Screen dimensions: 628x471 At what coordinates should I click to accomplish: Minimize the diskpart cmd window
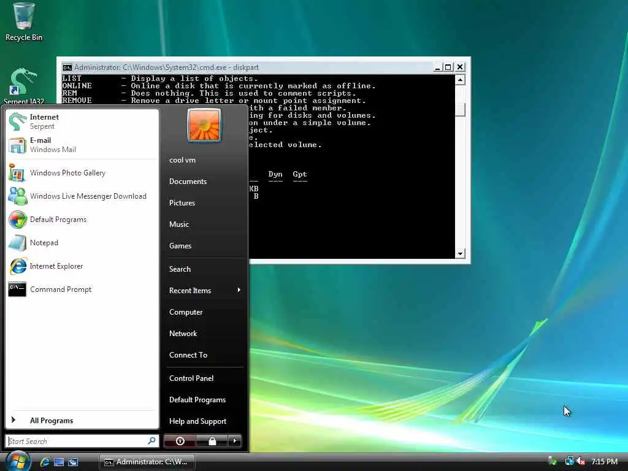coord(437,67)
